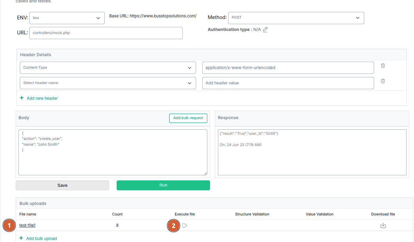Open the test-file1 file link
414x242 pixels.
click(x=27, y=225)
